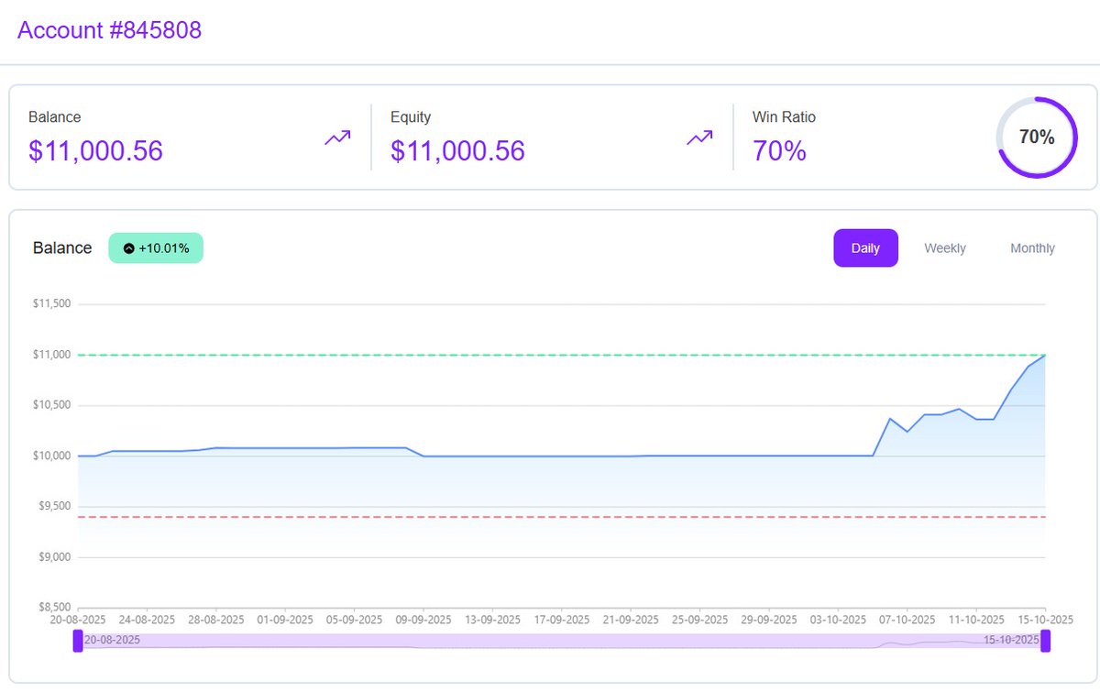
Task: Click the 03-10-2025 x-axis date label
Action: pos(839,620)
